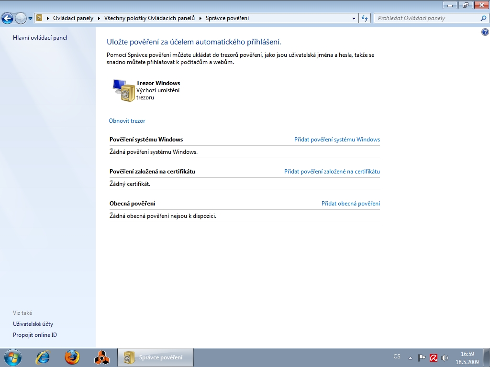Open Propojit online ID link
The width and height of the screenshot is (490, 367).
point(35,335)
